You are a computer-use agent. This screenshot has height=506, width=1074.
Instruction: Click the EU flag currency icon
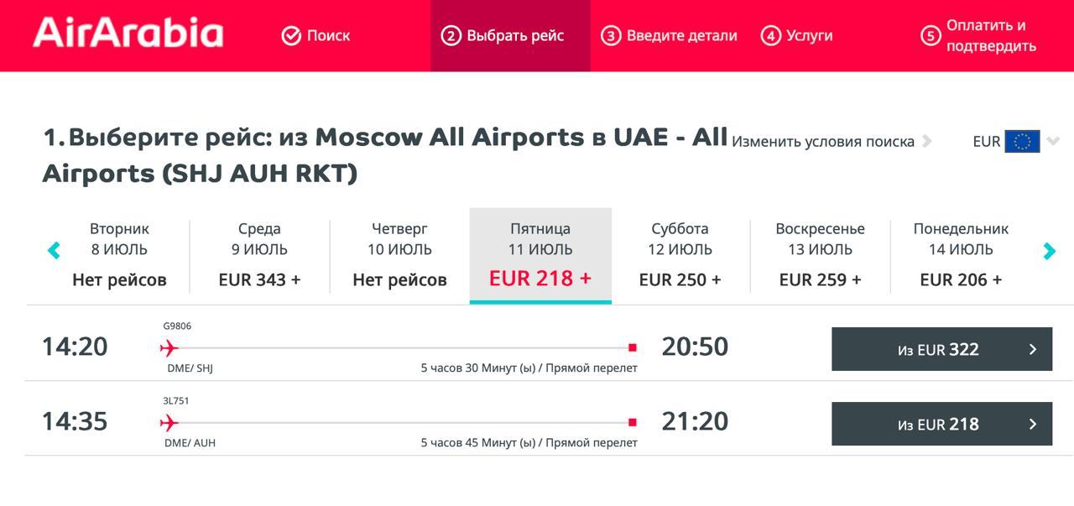[1022, 142]
